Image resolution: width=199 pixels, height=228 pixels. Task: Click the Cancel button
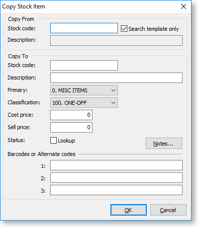tap(168, 210)
